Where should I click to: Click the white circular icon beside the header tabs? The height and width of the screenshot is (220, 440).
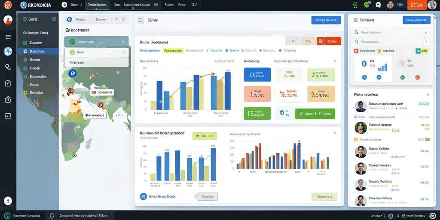64,5
